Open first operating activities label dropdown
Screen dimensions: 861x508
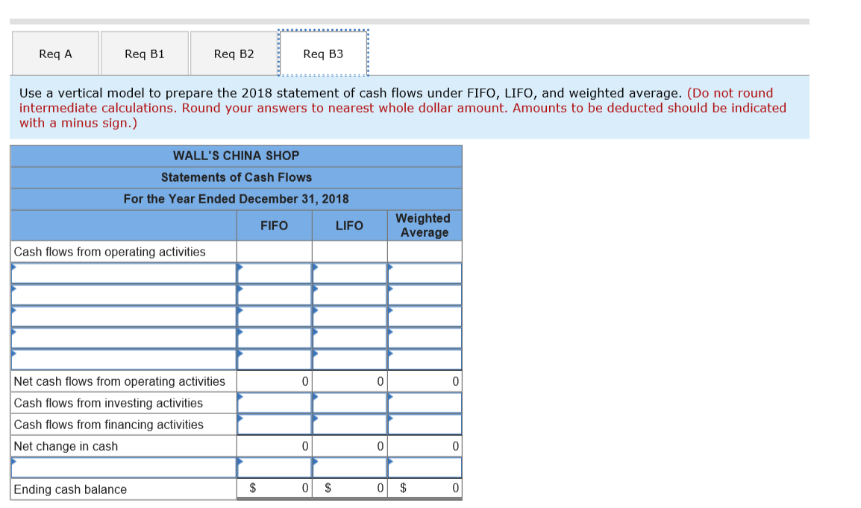[x=124, y=273]
